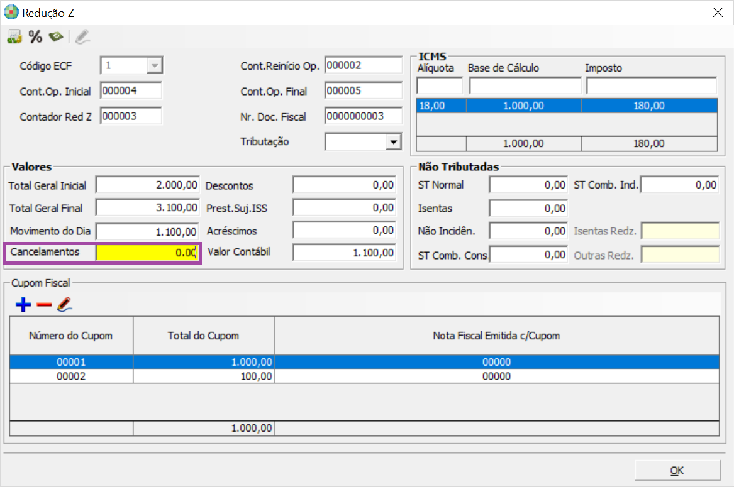Focus the Cont.Op. Final input field
The width and height of the screenshot is (734, 487).
[x=364, y=90]
